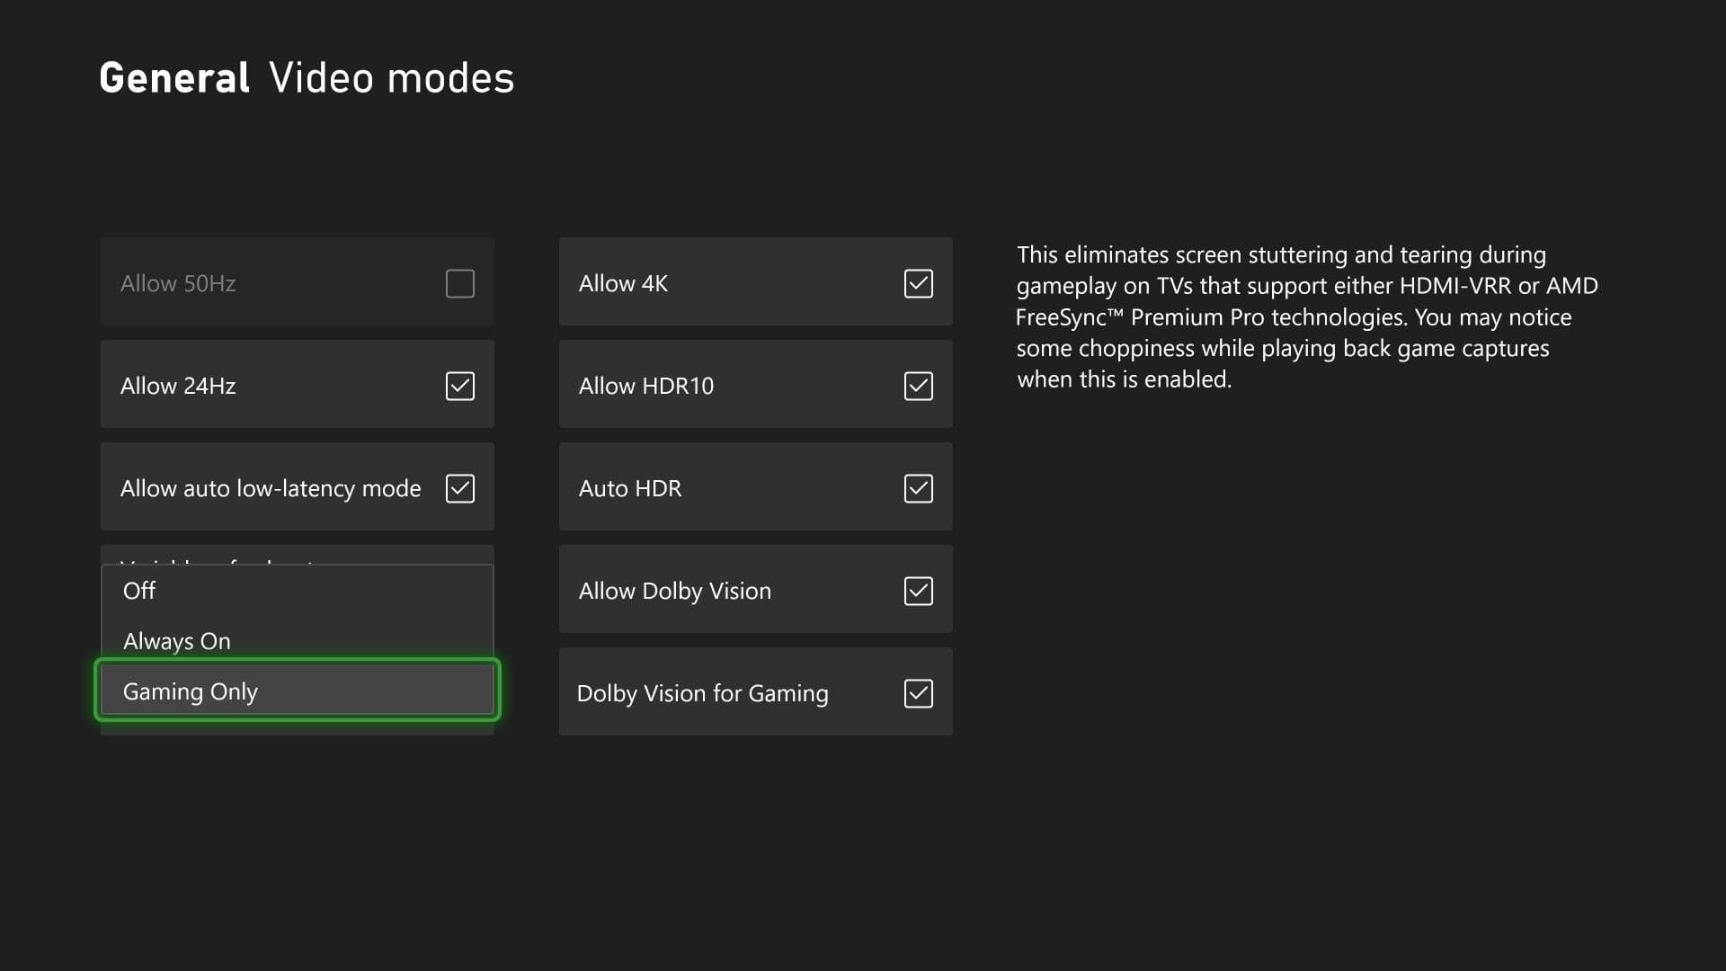
Task: Click the Allow HDR10 label text
Action: point(645,387)
